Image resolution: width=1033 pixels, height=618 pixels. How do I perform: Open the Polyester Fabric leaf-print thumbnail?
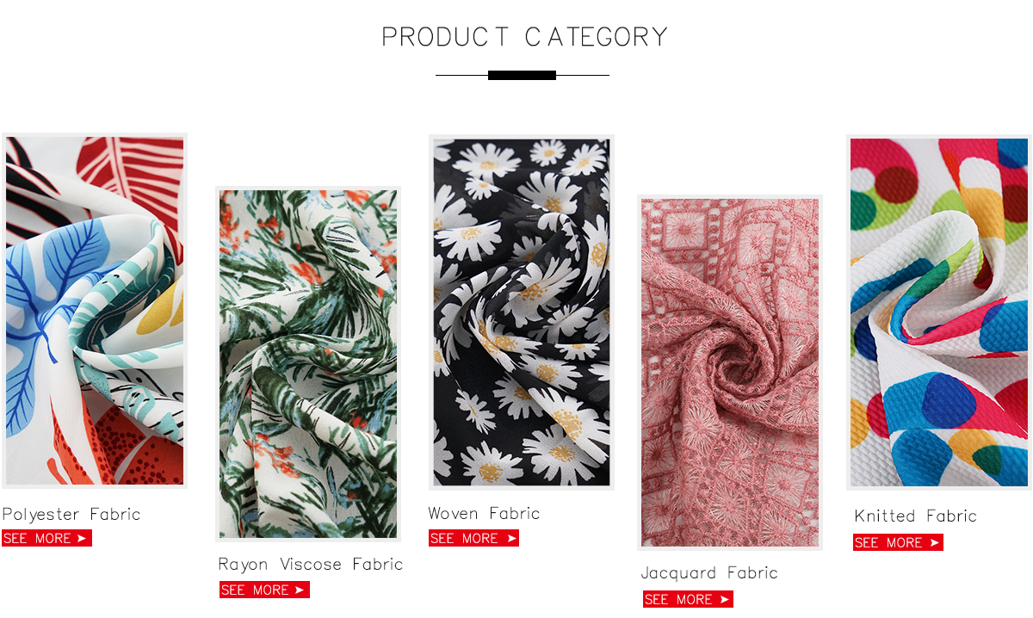95,311
